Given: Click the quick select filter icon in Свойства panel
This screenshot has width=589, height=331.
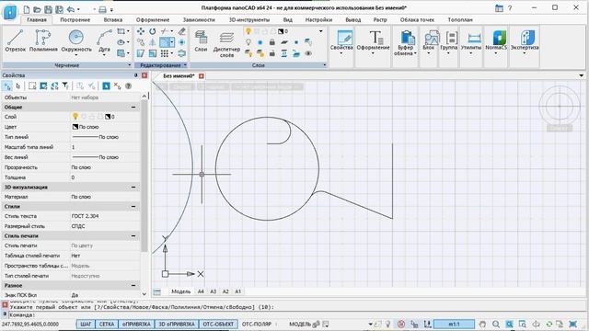Looking at the screenshot, I should point(65,86).
